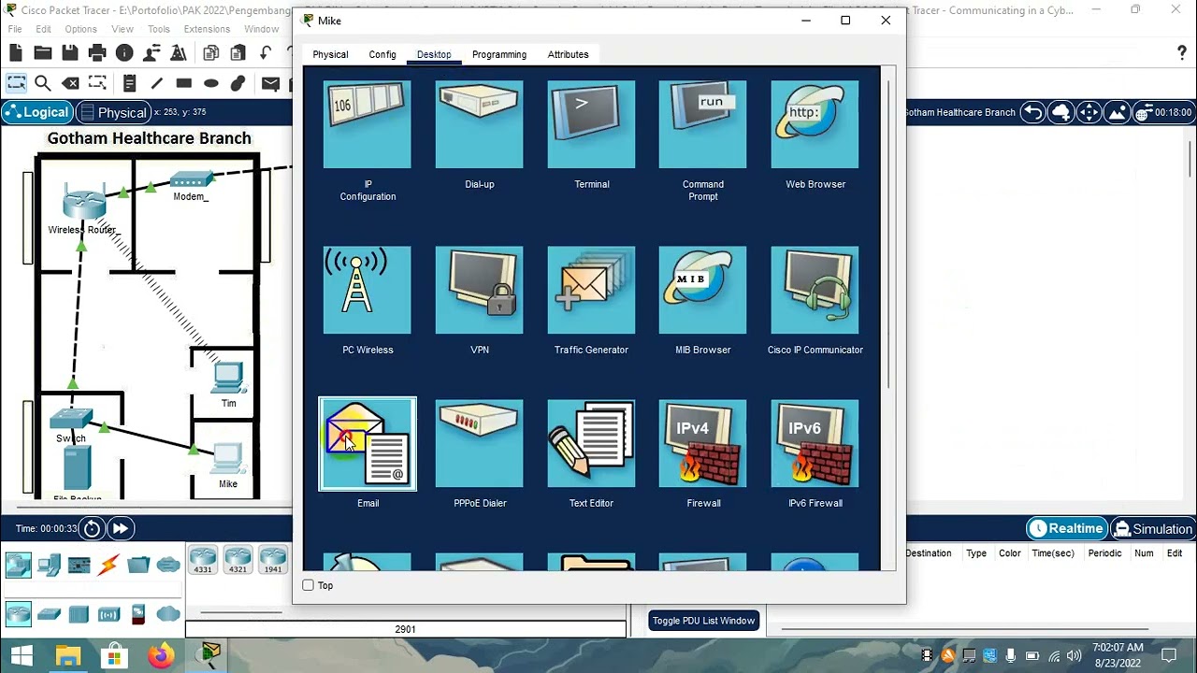Viewport: 1197px width, 673px height.
Task: Launch the Text Editor app
Action: pyautogui.click(x=591, y=444)
